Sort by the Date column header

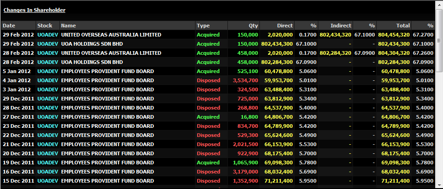point(19,26)
